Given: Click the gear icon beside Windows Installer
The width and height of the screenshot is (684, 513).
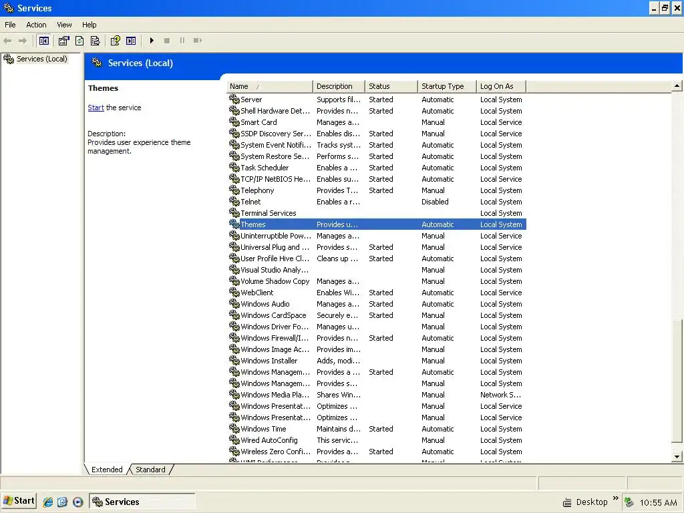Looking at the screenshot, I should click(234, 360).
